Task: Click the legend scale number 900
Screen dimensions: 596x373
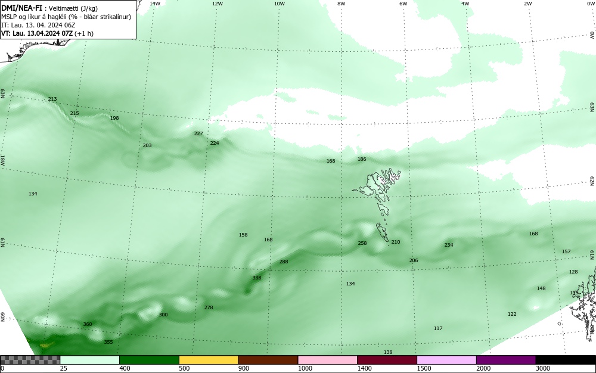Action: 244,368
